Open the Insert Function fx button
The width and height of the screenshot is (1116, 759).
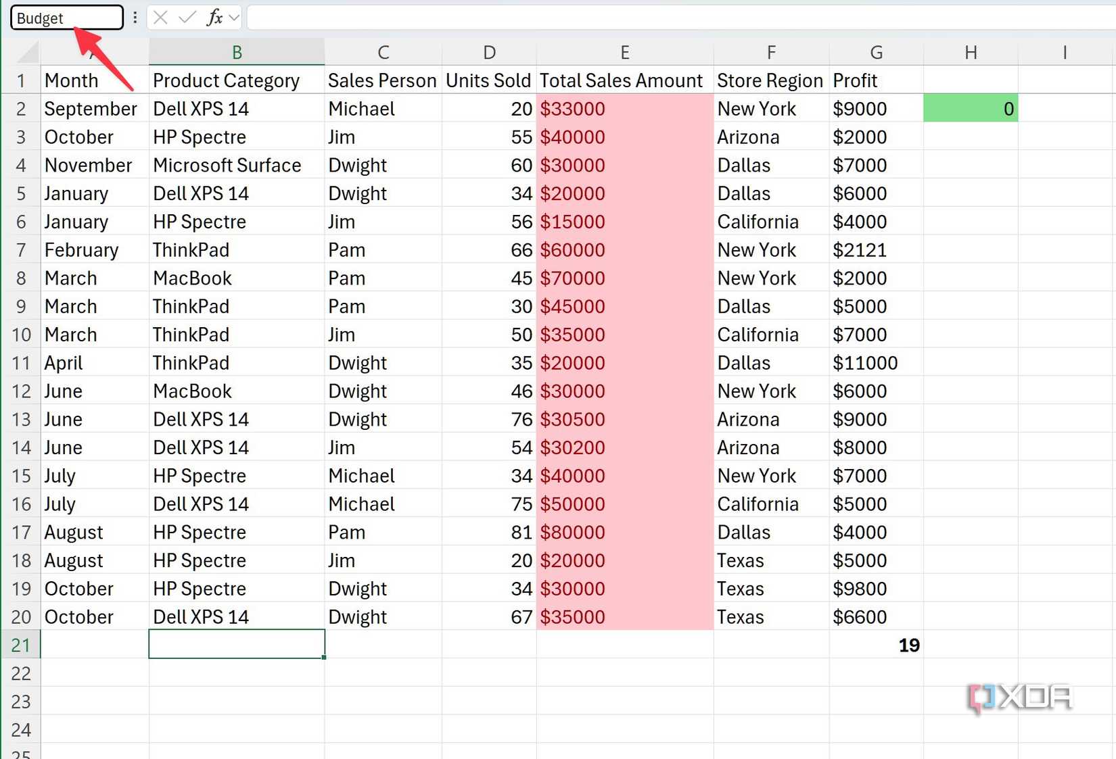214,18
